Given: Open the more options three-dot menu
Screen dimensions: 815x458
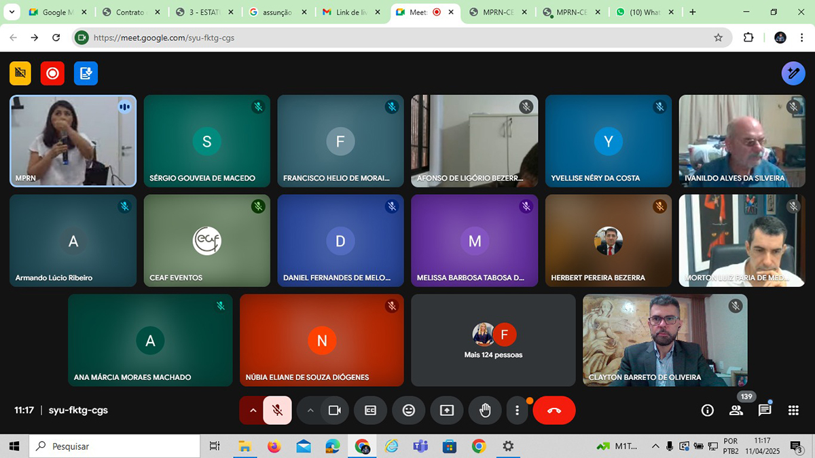Looking at the screenshot, I should coord(517,411).
